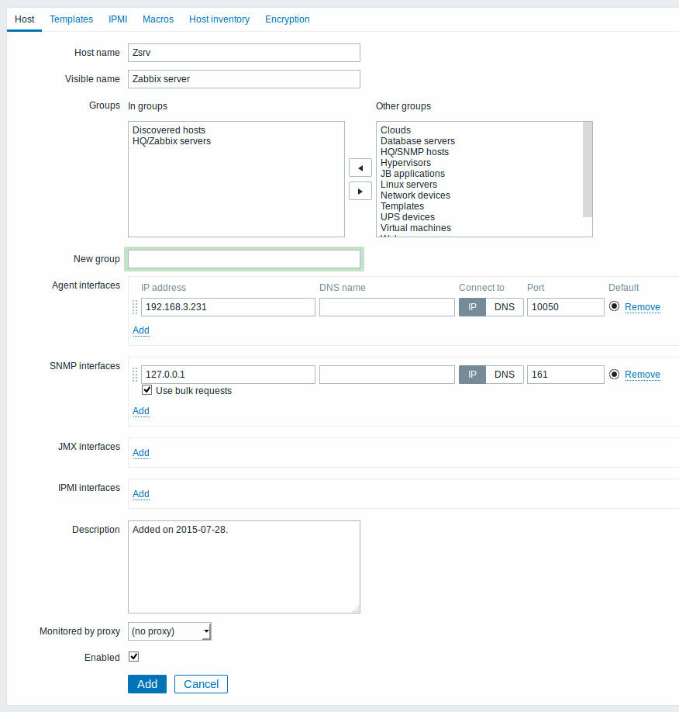679x712 pixels.
Task: Select Network devices in Other groups
Action: (415, 195)
